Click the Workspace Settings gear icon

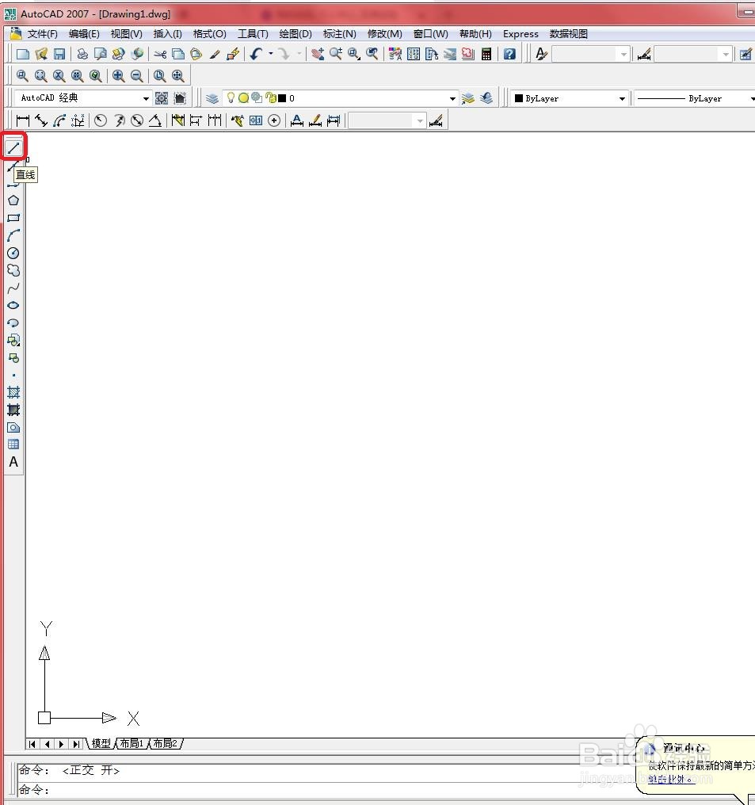[x=162, y=98]
